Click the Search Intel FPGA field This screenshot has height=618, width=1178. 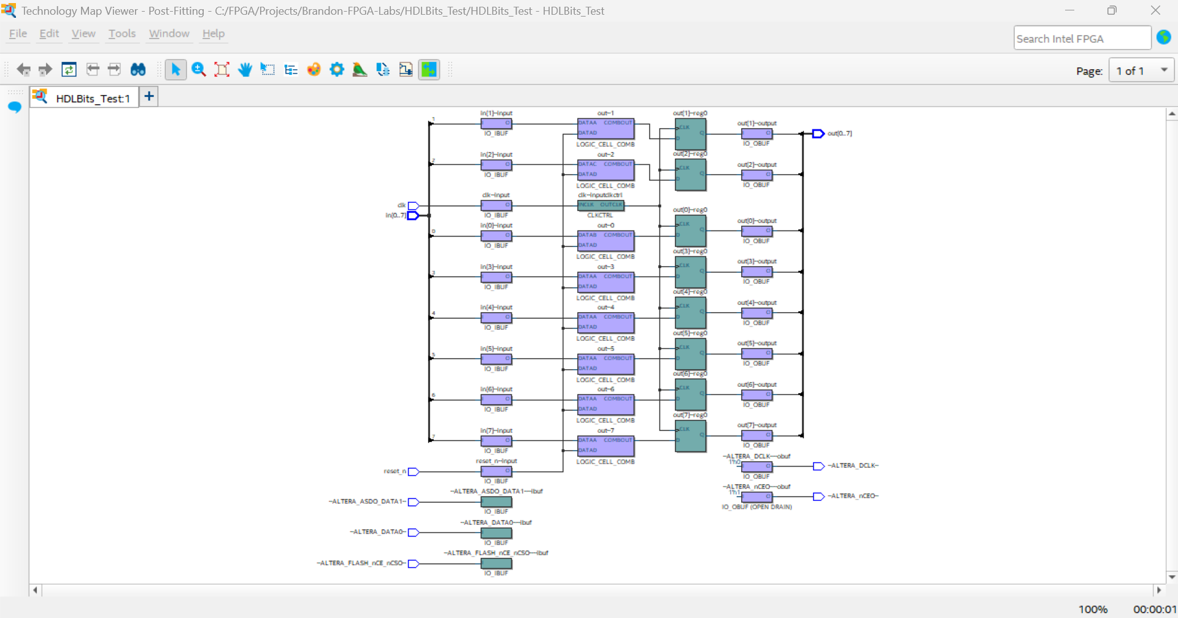[x=1081, y=38]
